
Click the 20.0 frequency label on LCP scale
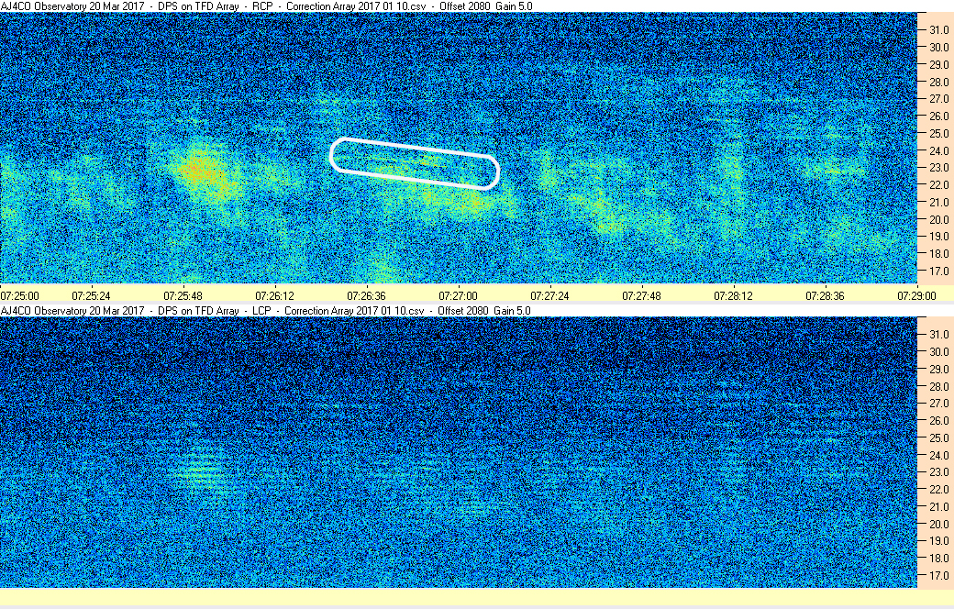click(938, 524)
